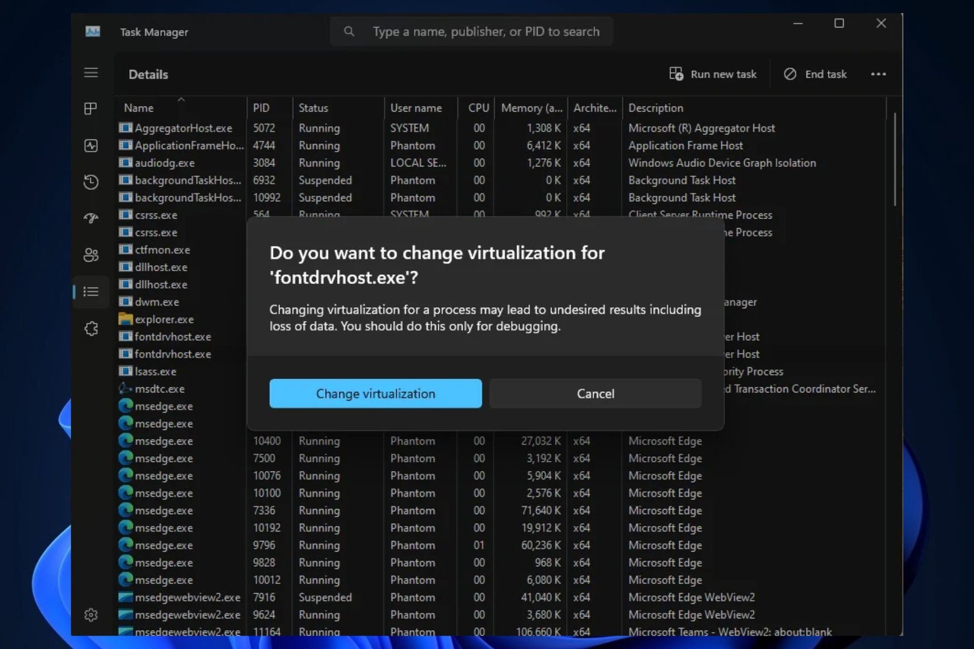The image size is (974, 649).
Task: Click the msedgewebview2.exe icon with PID 7916
Action: 125,597
